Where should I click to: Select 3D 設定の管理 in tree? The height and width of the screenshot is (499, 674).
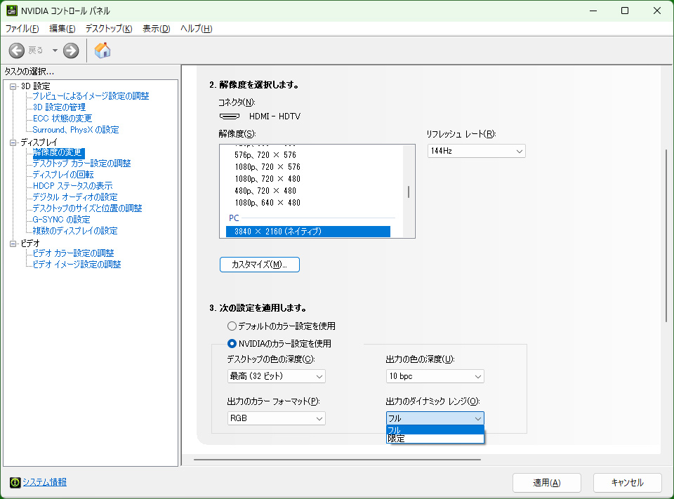point(59,107)
